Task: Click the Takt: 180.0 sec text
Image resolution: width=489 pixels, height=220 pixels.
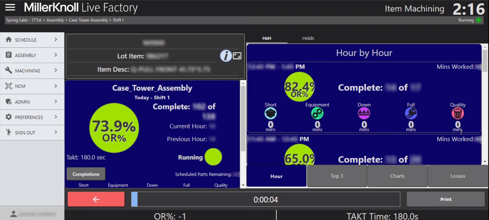Action: click(86, 157)
